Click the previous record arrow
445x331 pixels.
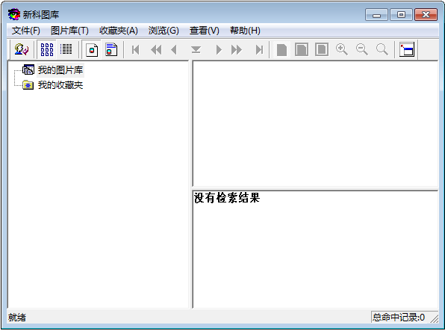tap(174, 50)
